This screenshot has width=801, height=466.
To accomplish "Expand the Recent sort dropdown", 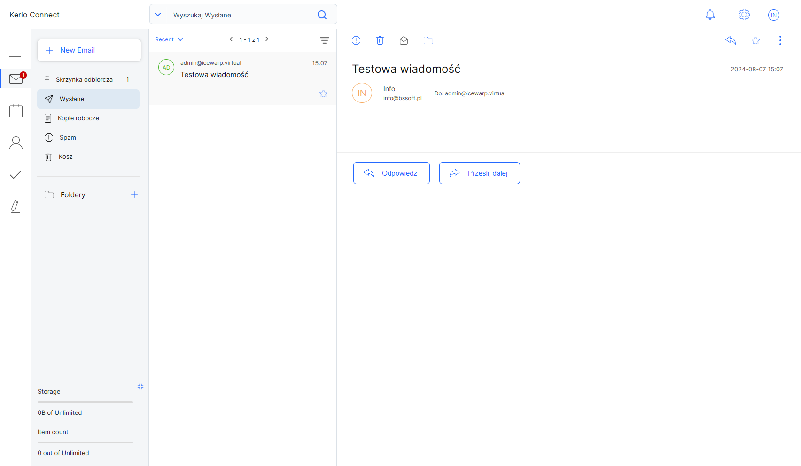I will coord(169,39).
